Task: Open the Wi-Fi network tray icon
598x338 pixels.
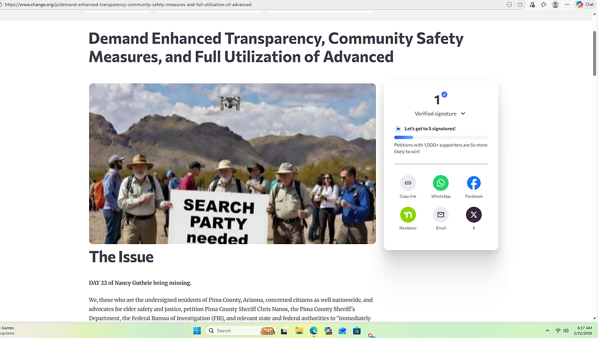Action: [x=558, y=331]
